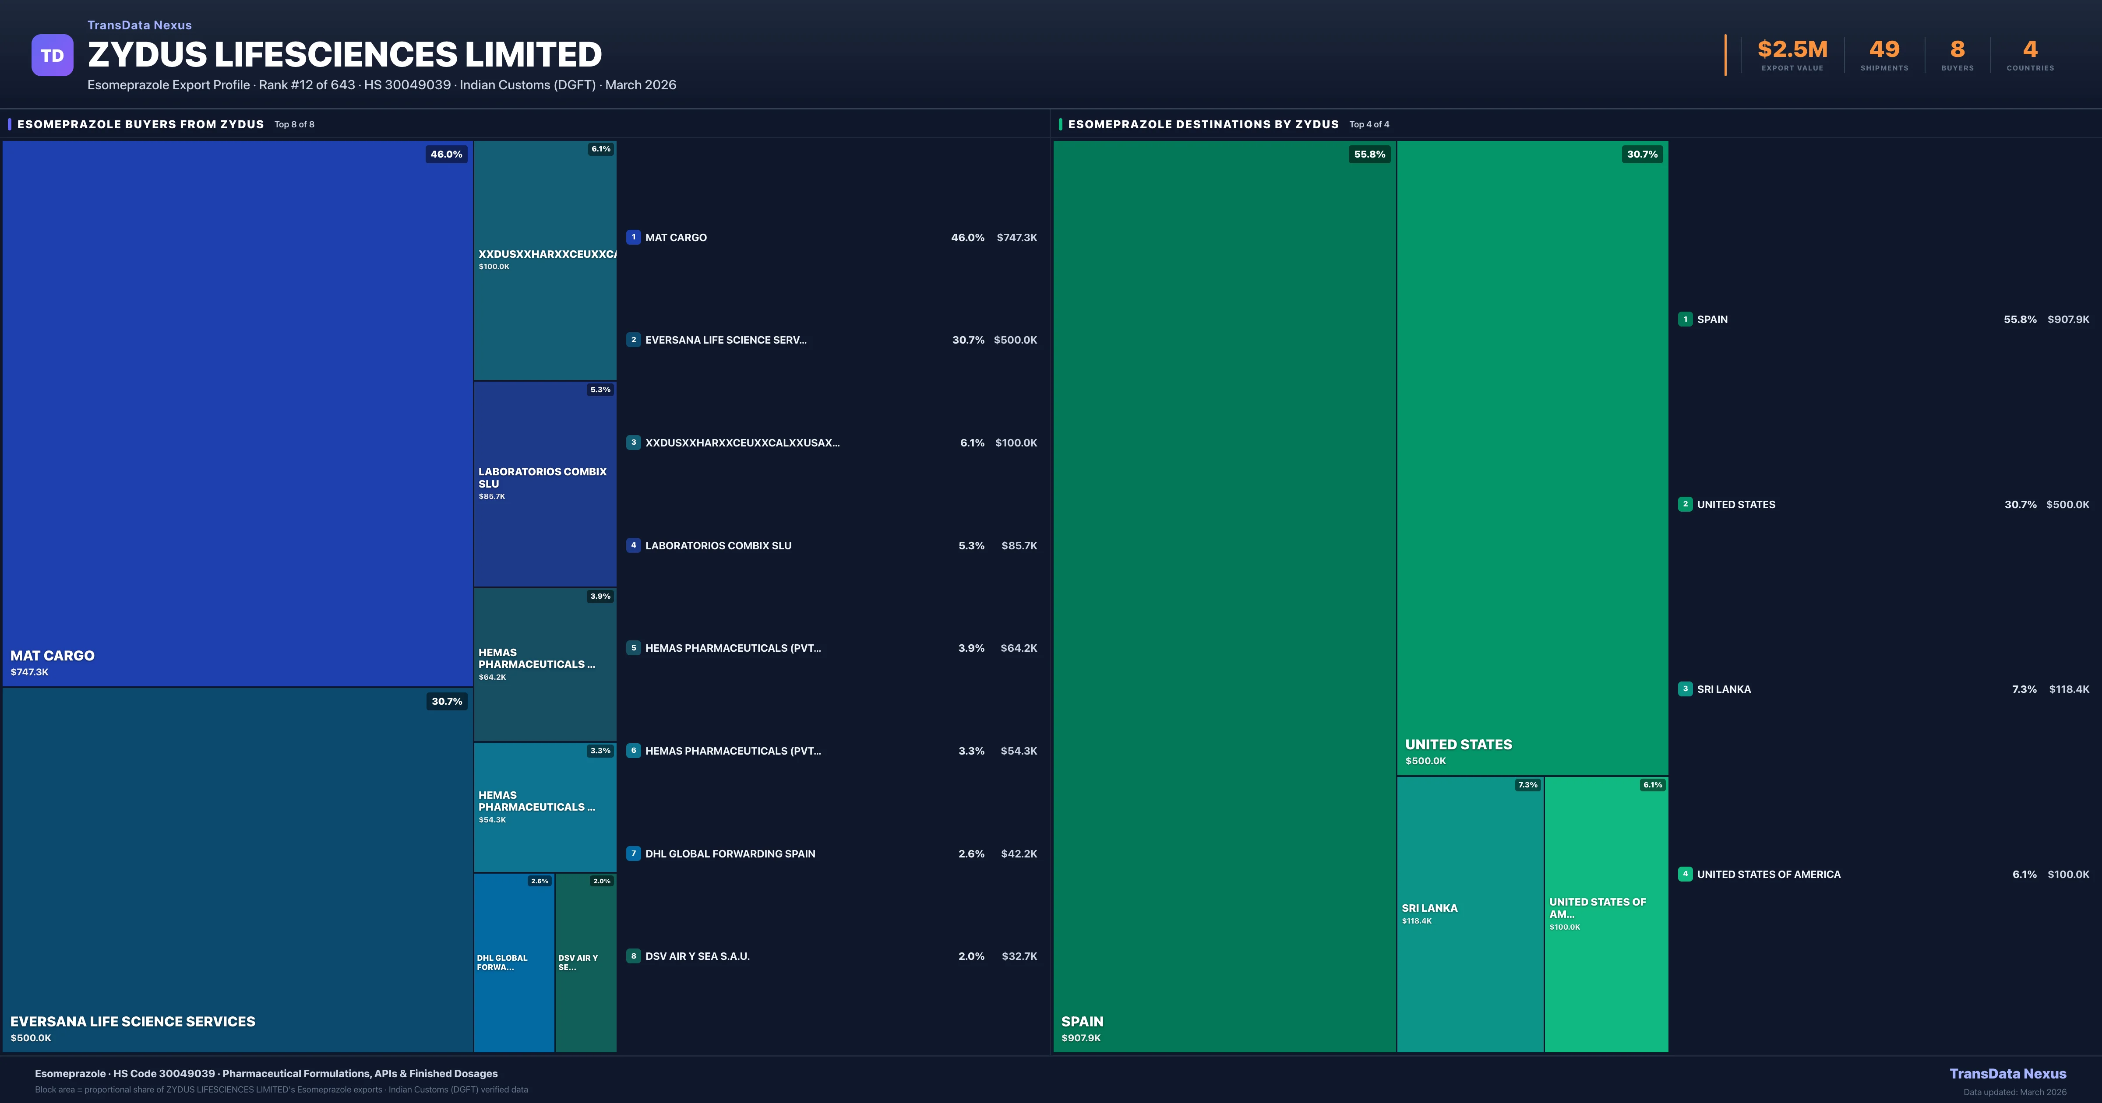Click rank badge 2 beside EVERSANA
2102x1103 pixels.
[x=633, y=340]
